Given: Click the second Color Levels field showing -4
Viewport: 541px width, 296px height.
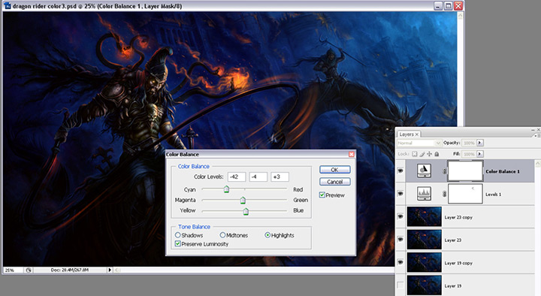Looking at the screenshot, I should click(258, 177).
